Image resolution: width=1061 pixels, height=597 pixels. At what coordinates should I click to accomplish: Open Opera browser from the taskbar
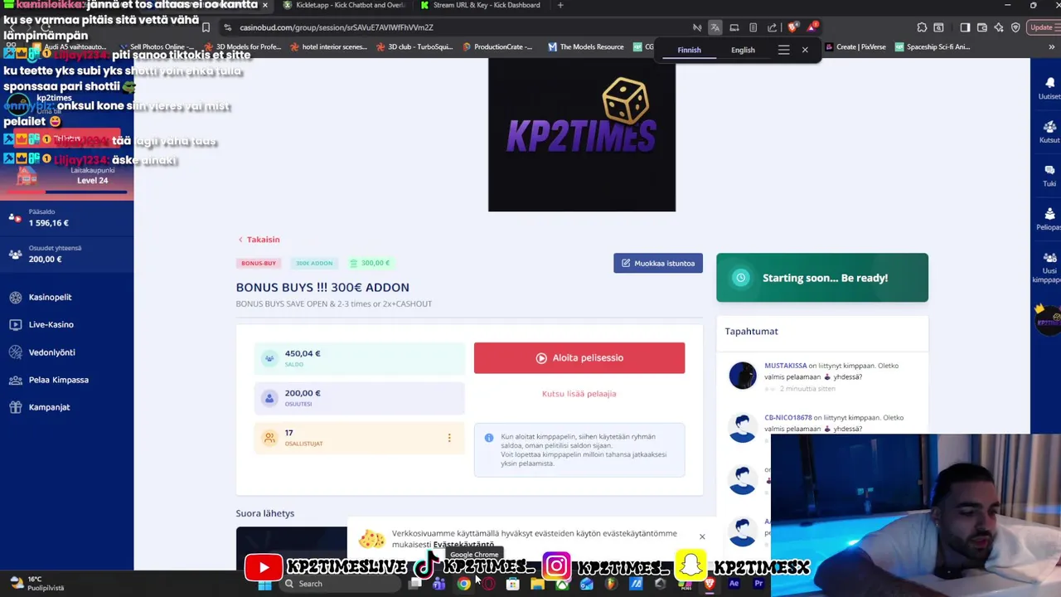pyautogui.click(x=489, y=584)
